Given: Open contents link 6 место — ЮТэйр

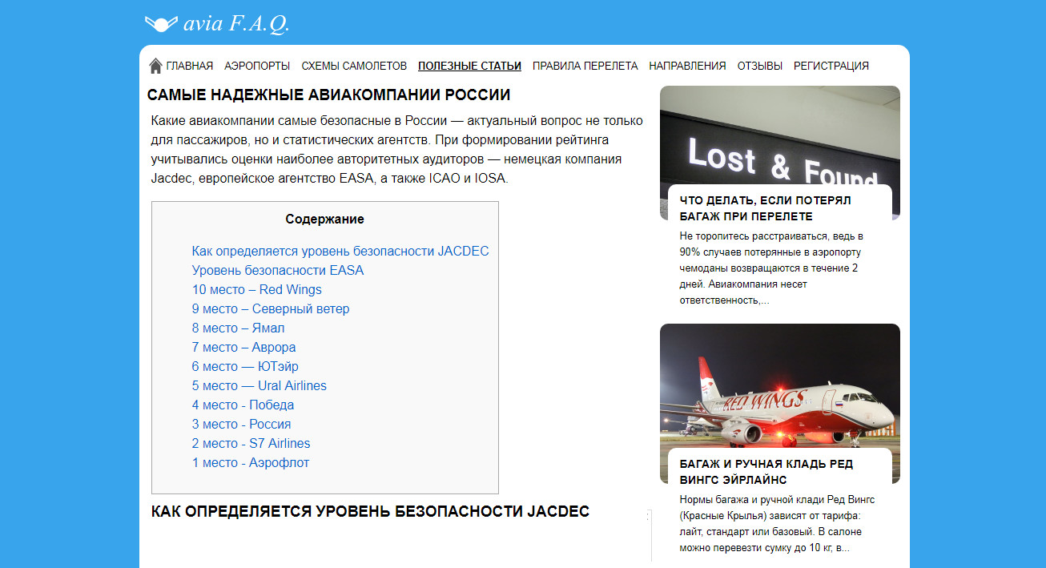Looking at the screenshot, I should (x=245, y=366).
